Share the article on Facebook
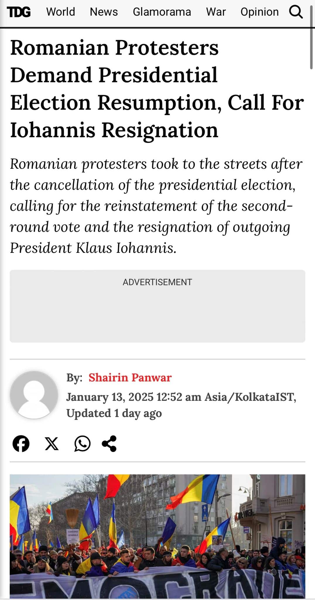The width and height of the screenshot is (315, 600). point(21,444)
